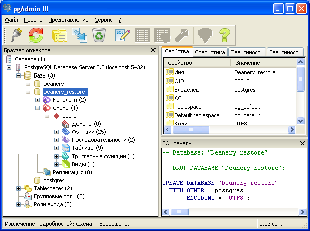Select the postgres database in tree
The width and height of the screenshot is (310, 231).
[x=54, y=180]
